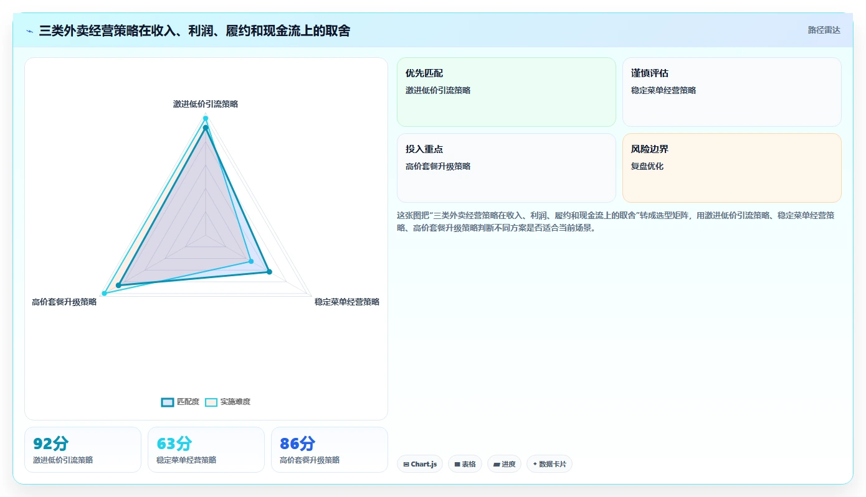Click 实施难度 point on 稳定菜单经营策略 axis
The height and width of the screenshot is (497, 866).
click(x=251, y=261)
